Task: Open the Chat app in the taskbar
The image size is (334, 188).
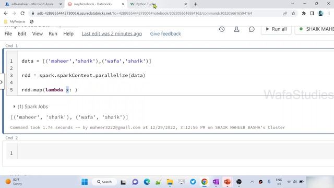Action: 135,182
